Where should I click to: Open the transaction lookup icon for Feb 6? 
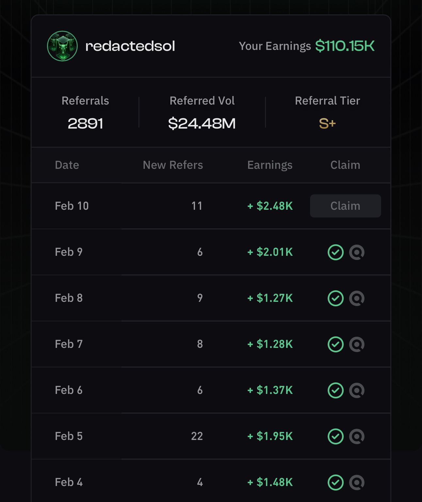pos(357,390)
